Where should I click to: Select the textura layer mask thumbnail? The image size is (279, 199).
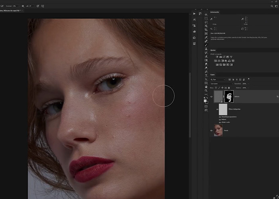(x=229, y=96)
